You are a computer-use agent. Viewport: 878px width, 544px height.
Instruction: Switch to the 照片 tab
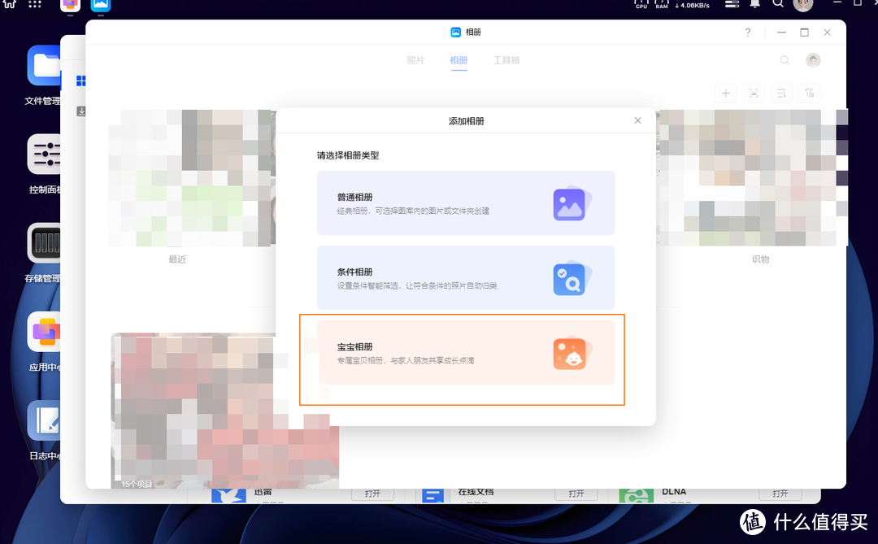(x=415, y=59)
